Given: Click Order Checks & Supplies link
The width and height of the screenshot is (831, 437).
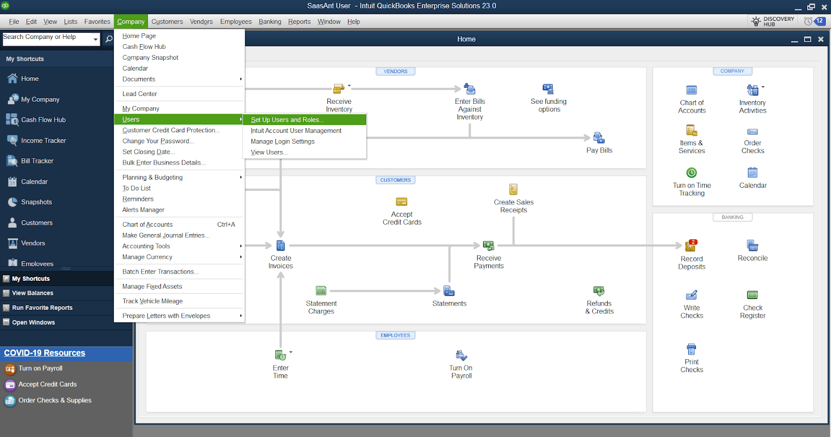Looking at the screenshot, I should [55, 401].
